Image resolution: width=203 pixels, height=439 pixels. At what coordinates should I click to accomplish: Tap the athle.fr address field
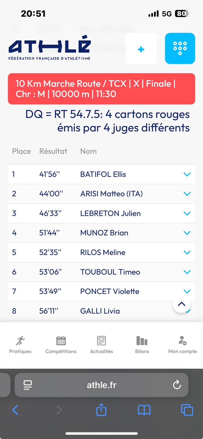[x=101, y=385]
